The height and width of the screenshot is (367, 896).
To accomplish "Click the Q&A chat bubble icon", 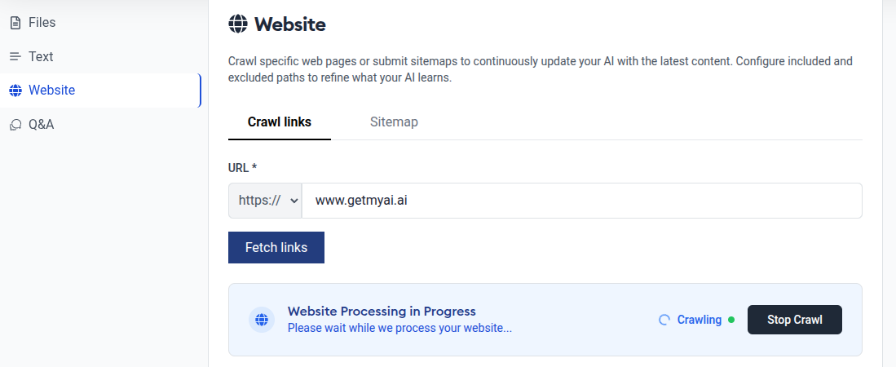I will coord(15,125).
